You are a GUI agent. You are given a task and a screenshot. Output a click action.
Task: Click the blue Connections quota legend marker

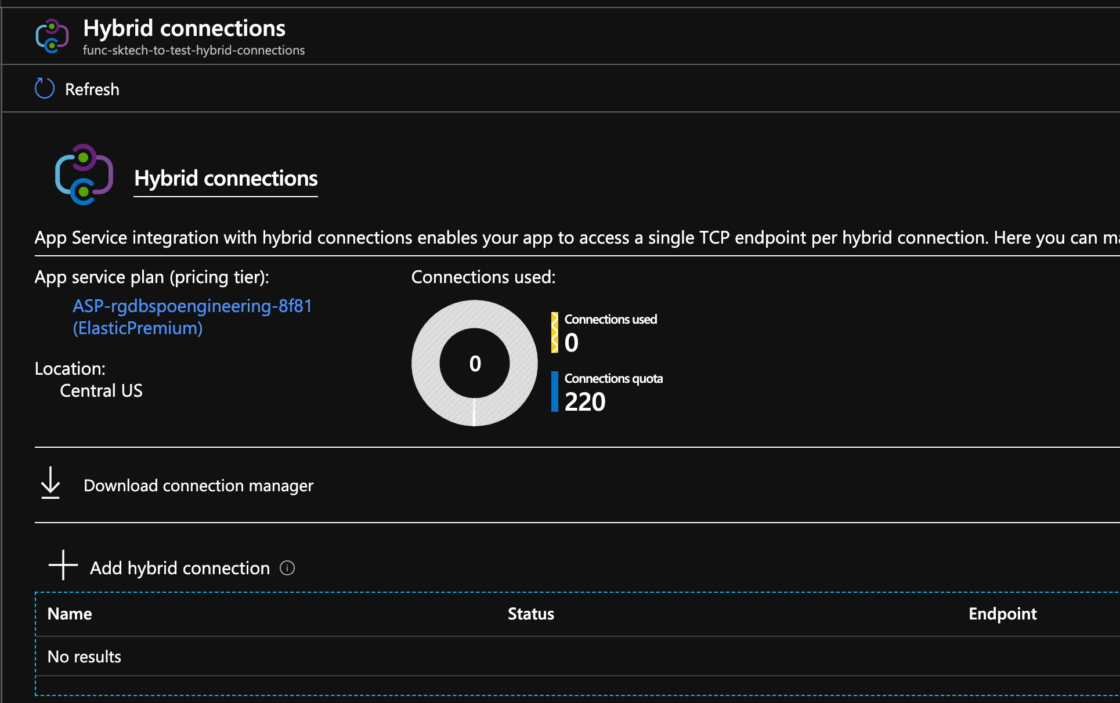(x=555, y=391)
